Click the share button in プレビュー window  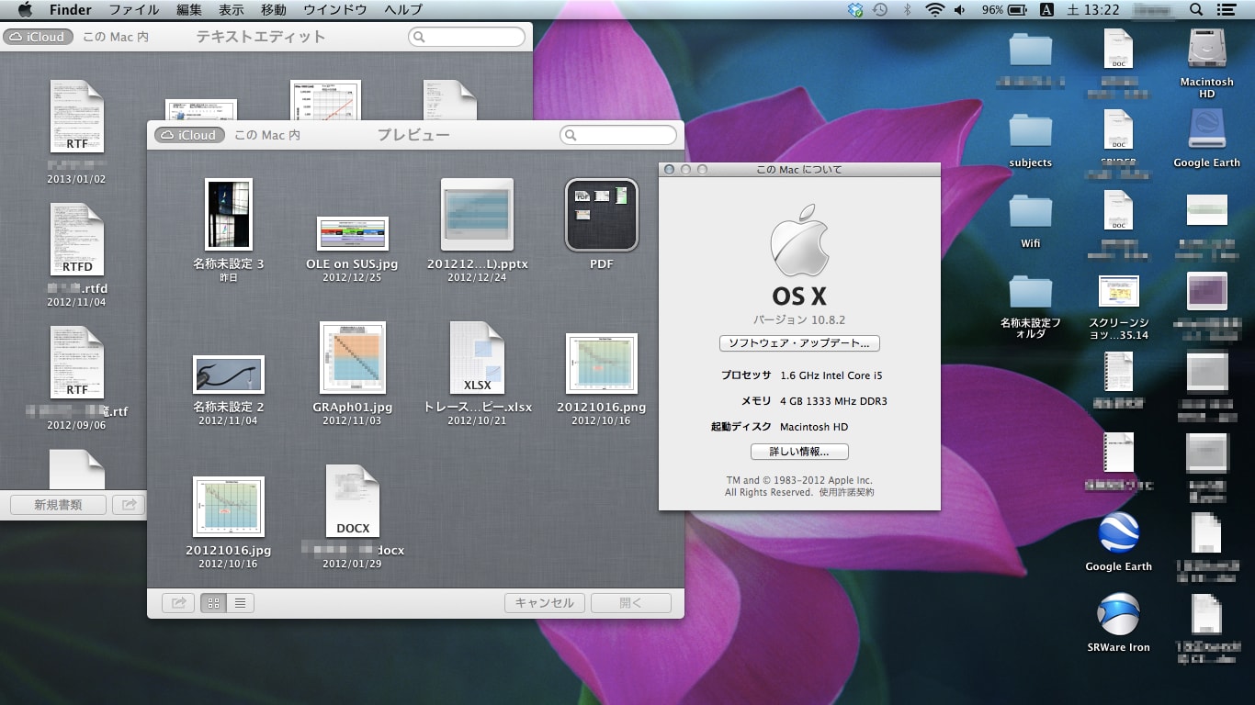tap(178, 603)
